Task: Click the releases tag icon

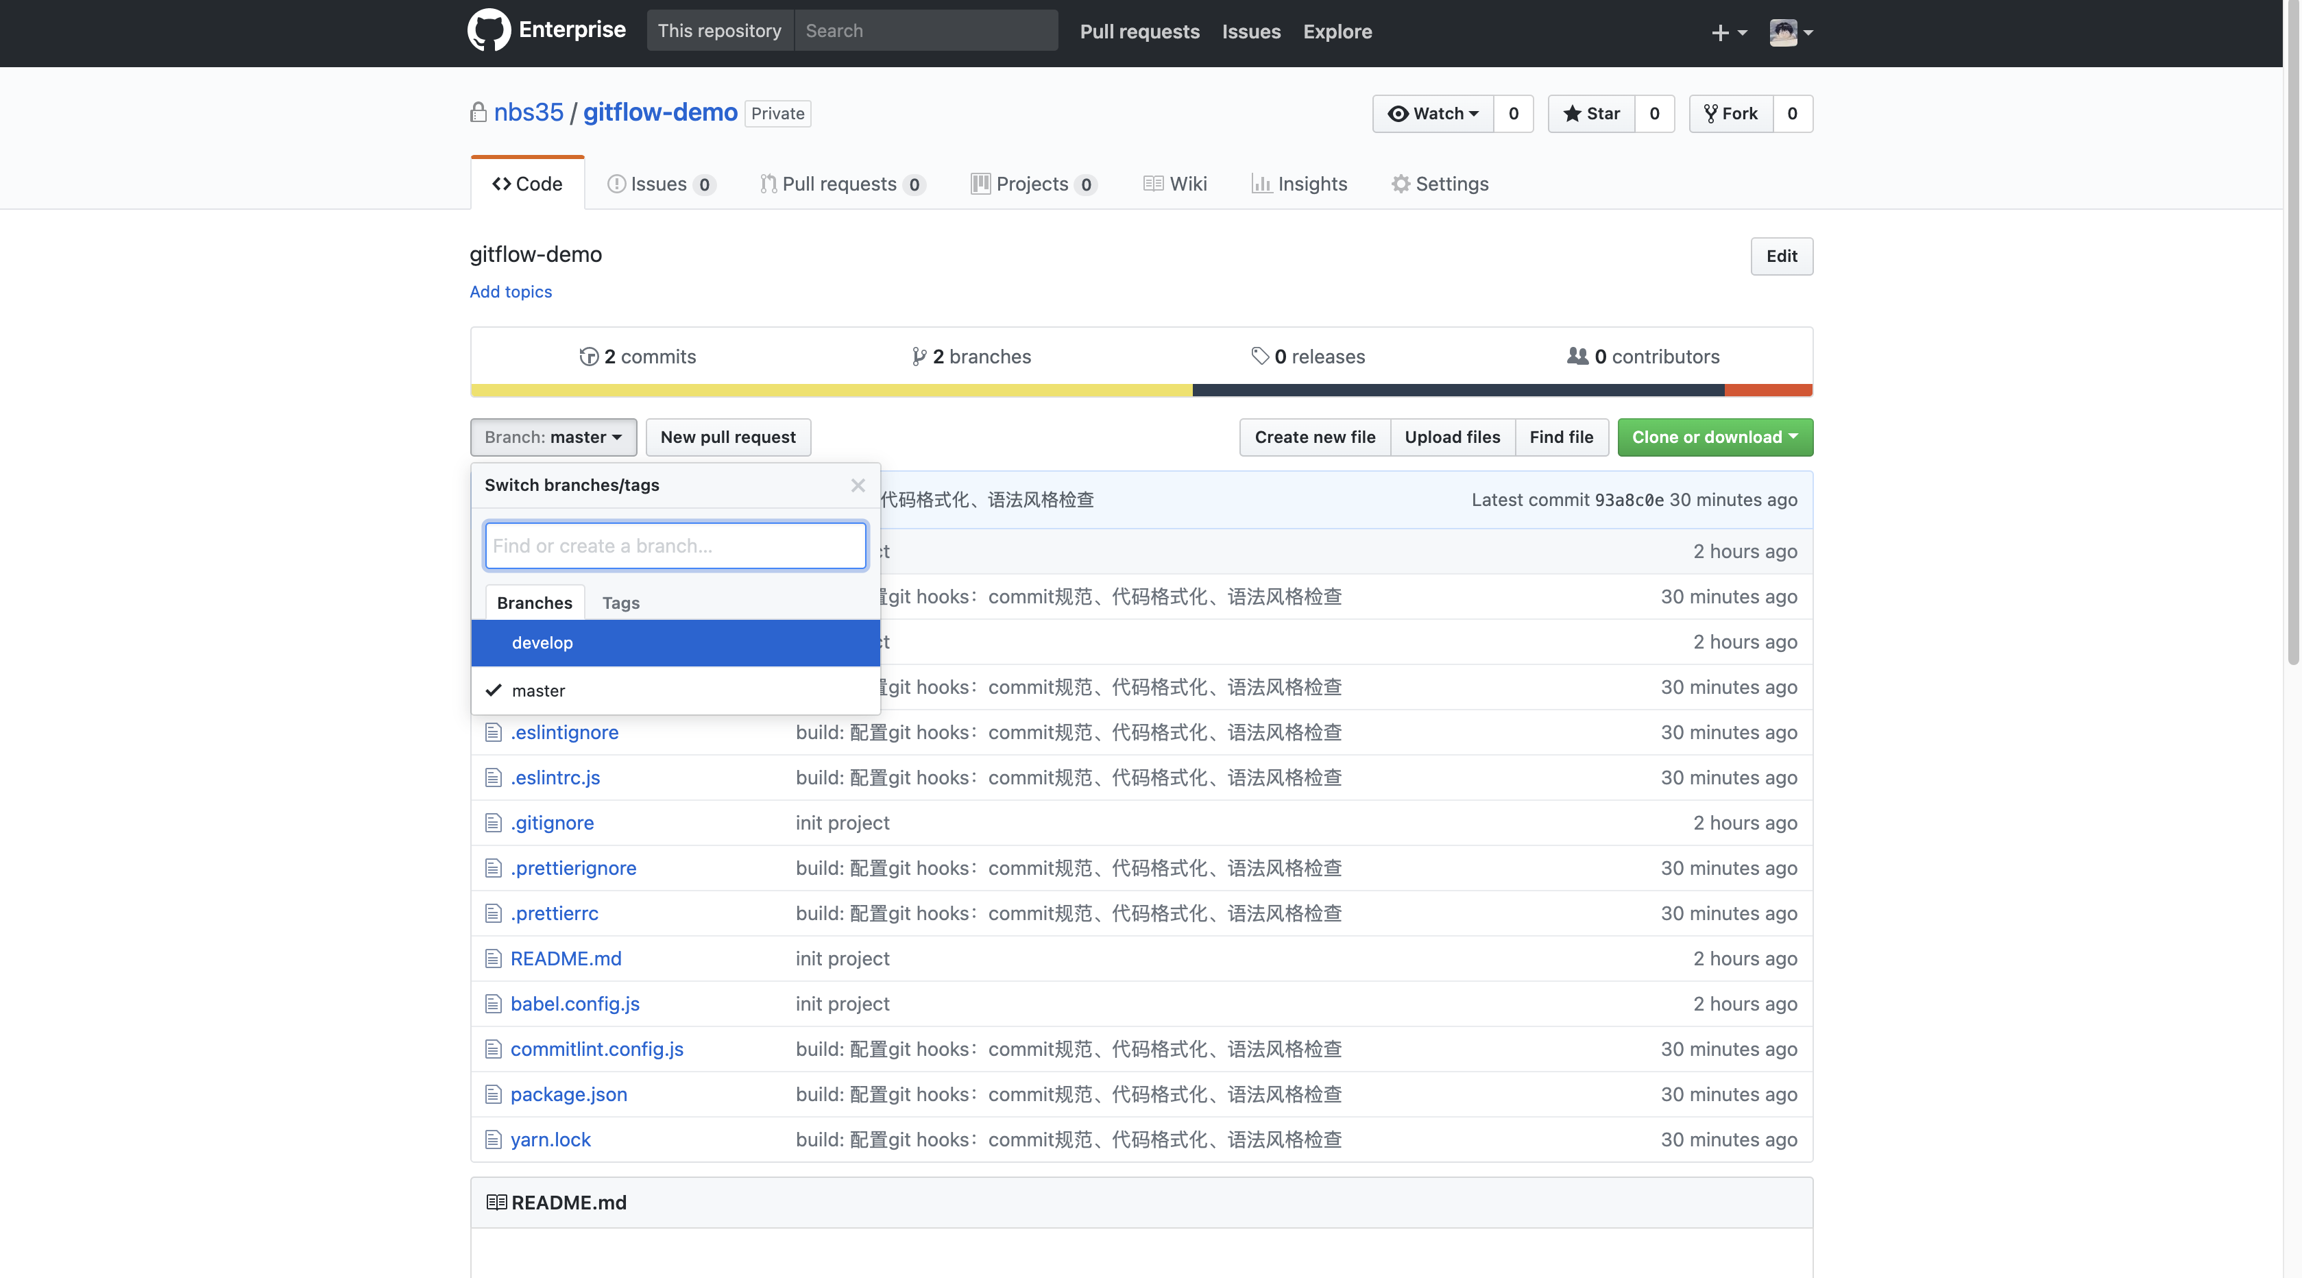Action: coord(1260,356)
